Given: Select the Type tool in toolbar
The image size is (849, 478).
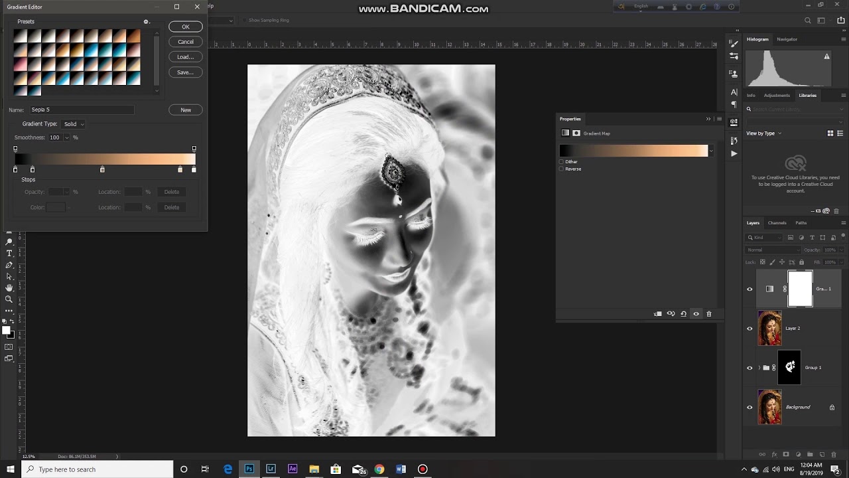Looking at the screenshot, I should tap(9, 254).
